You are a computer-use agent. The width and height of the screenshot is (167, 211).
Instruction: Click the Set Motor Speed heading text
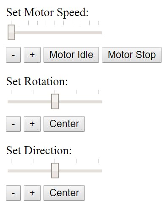[47, 13]
